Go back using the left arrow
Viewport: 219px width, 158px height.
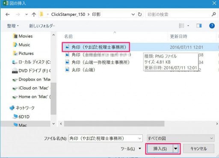[x=8, y=15]
